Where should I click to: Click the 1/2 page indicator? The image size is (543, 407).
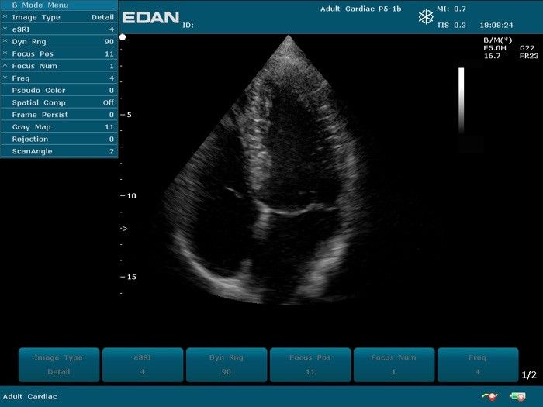529,375
